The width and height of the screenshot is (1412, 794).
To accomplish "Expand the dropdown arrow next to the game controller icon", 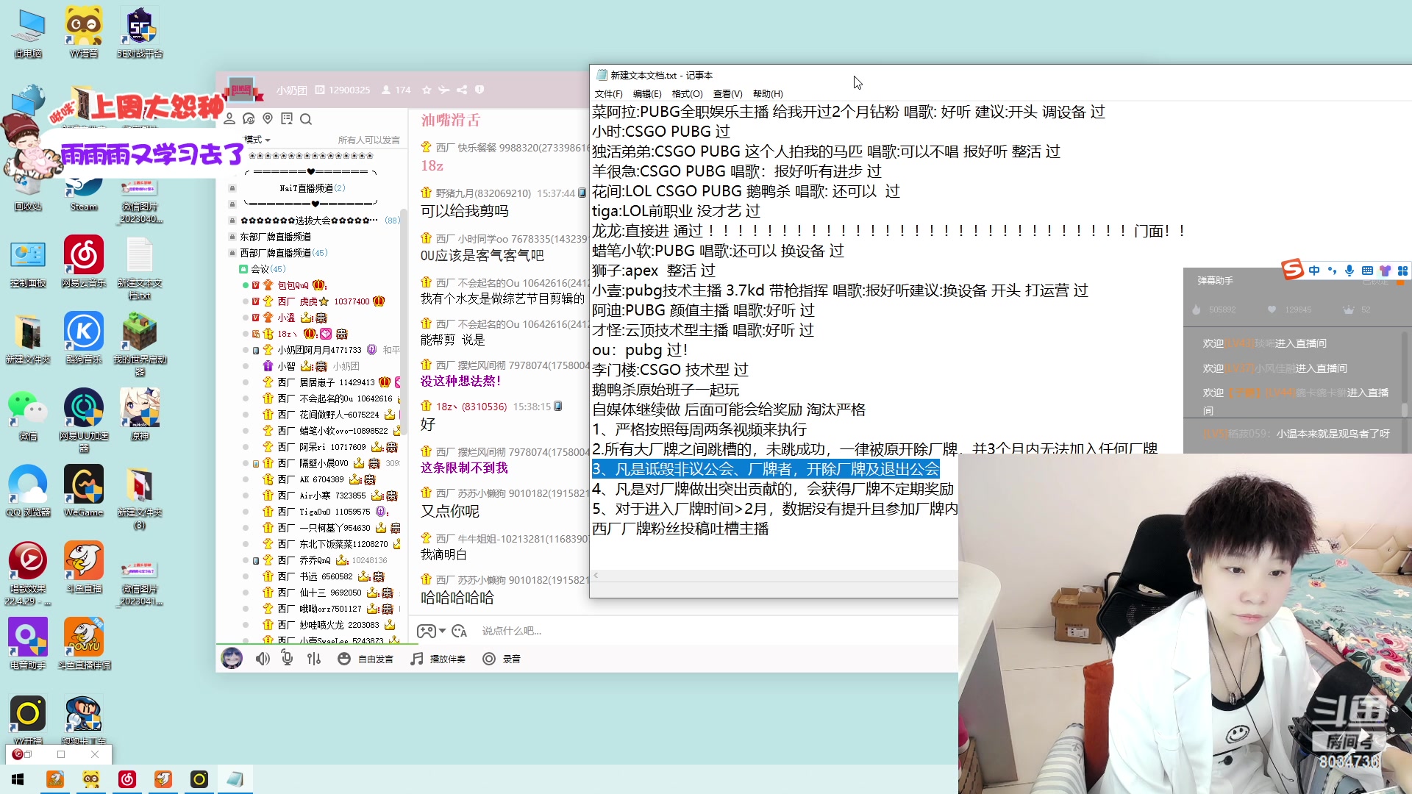I will (442, 631).
